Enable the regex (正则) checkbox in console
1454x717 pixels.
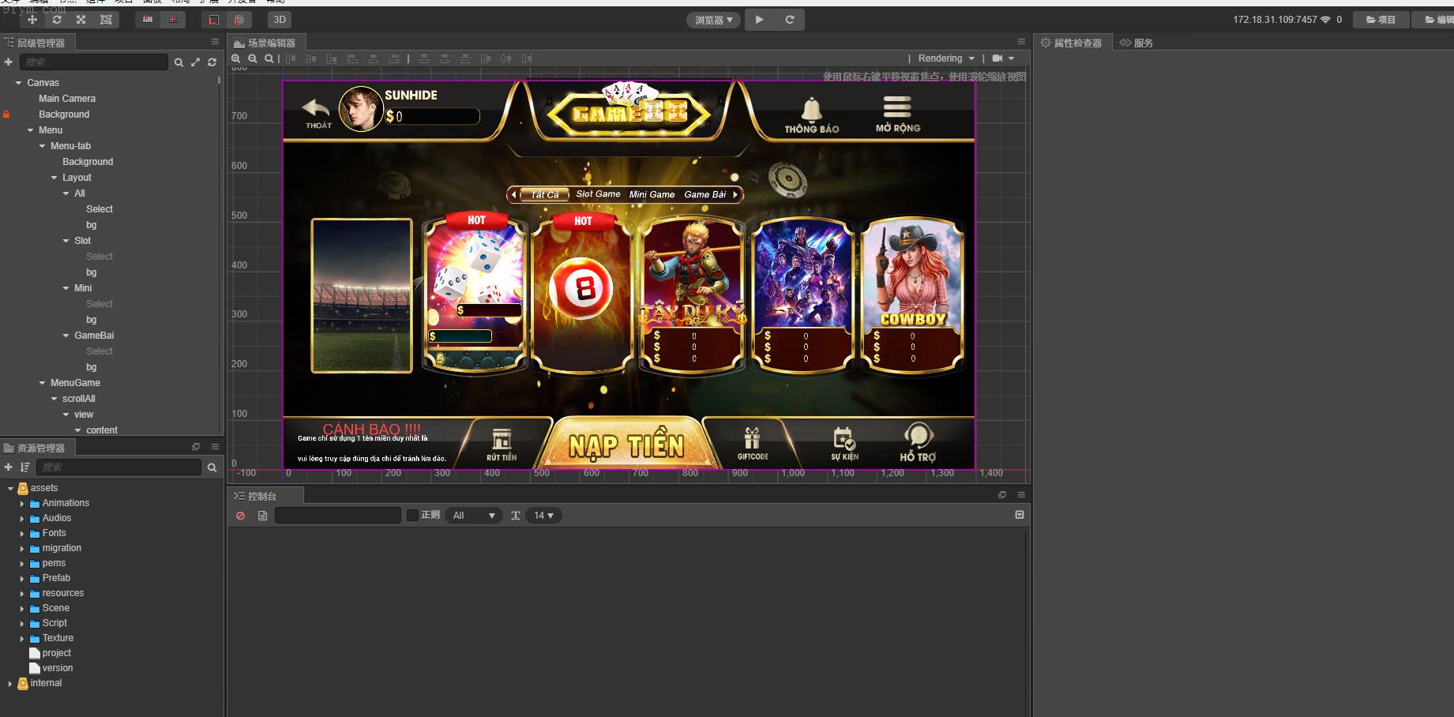412,516
